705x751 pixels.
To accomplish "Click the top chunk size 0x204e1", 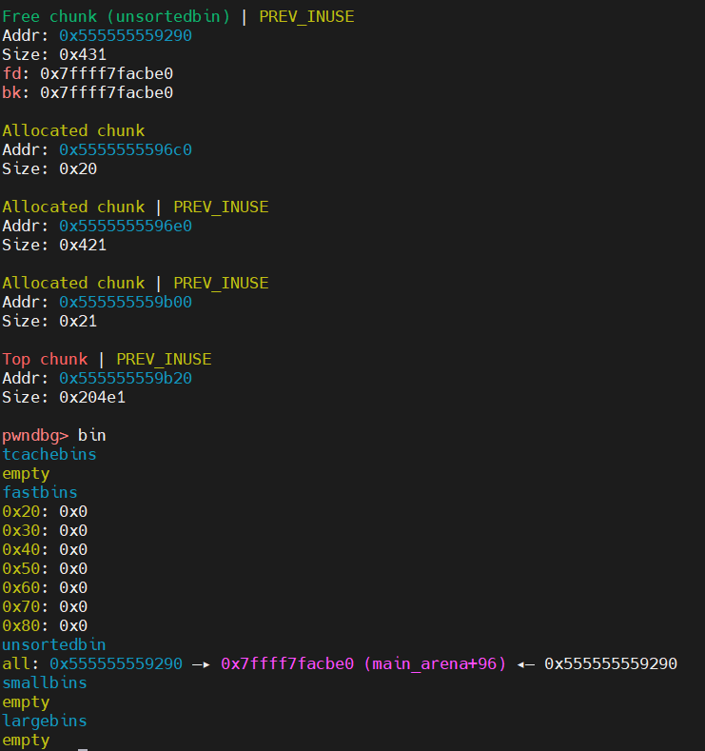I will coord(92,397).
